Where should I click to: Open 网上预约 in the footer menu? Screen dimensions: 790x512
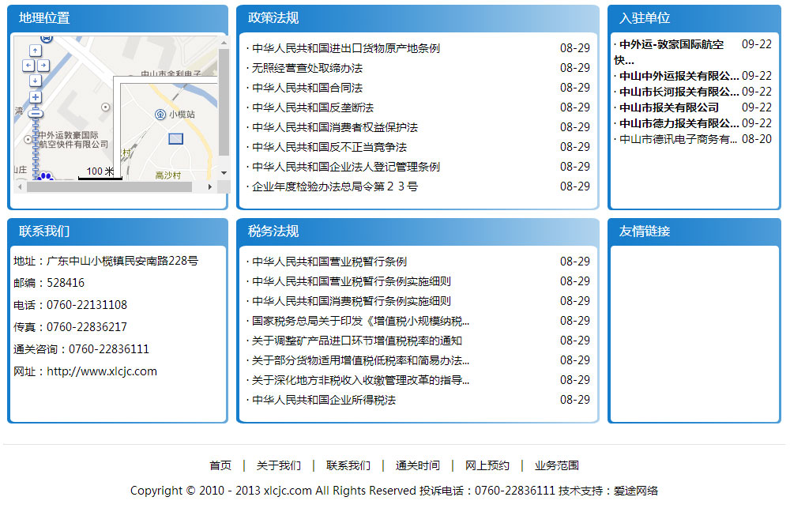coord(487,465)
